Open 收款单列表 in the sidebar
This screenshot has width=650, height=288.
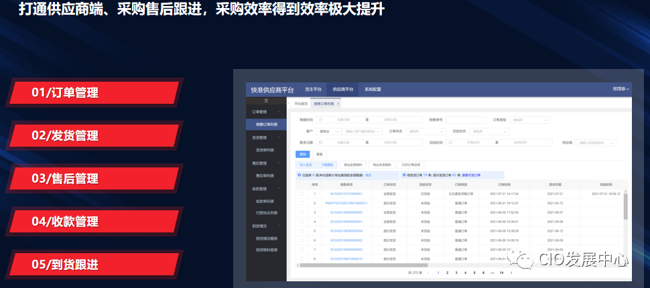coord(266,202)
